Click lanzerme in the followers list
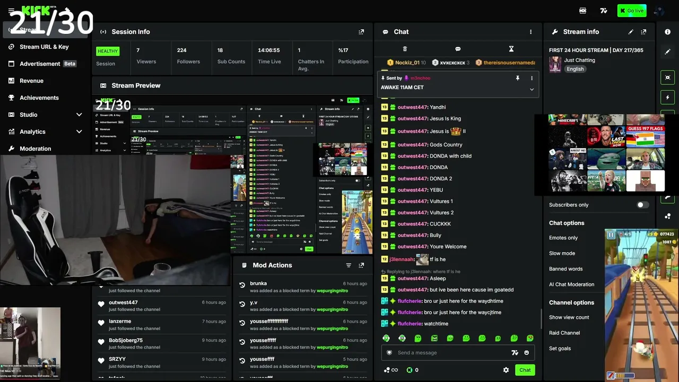This screenshot has width=679, height=382. pos(120,322)
